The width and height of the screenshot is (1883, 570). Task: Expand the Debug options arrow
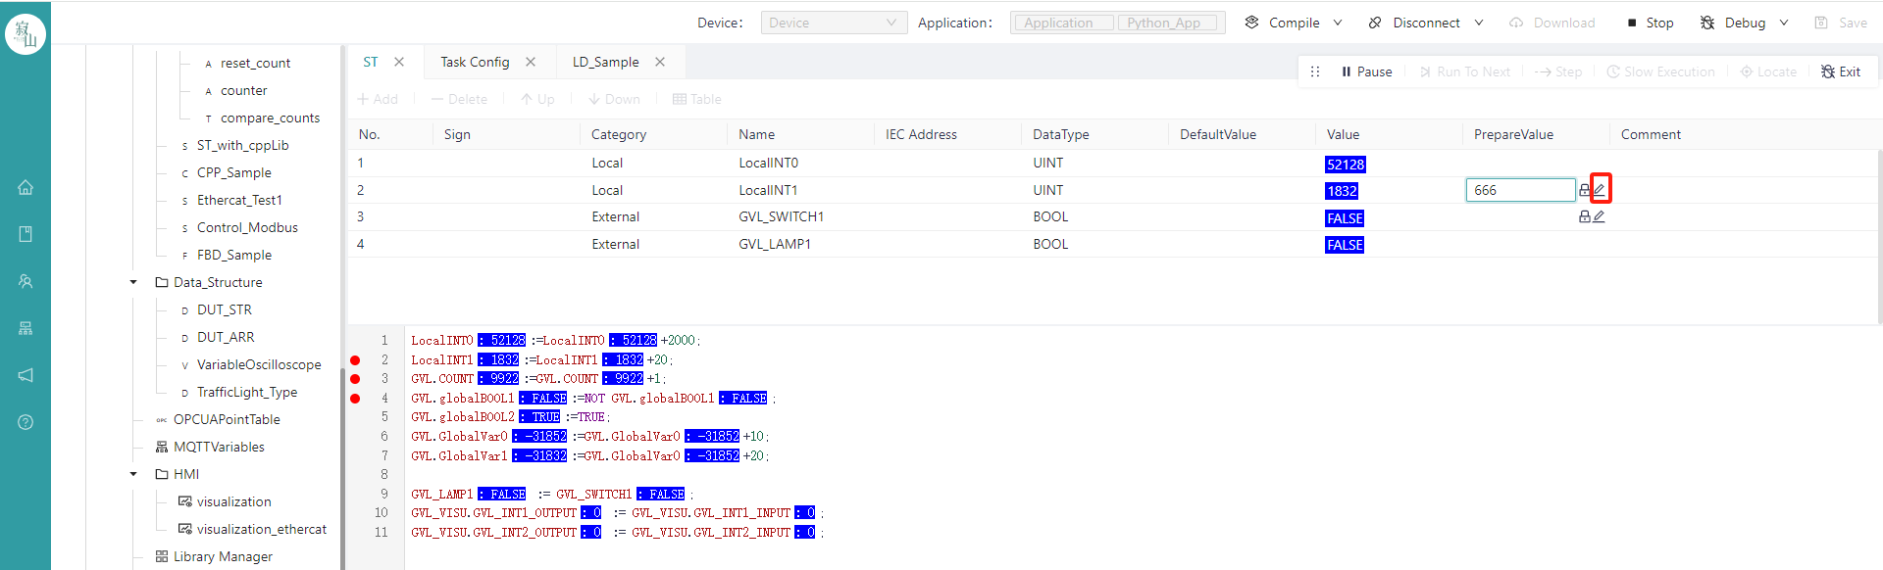[x=1784, y=23]
